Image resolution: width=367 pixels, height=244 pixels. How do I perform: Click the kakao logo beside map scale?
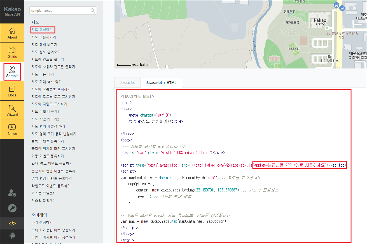pyautogui.click(x=144, y=65)
